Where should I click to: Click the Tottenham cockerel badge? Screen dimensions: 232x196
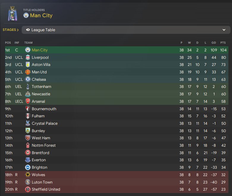pyautogui.click(x=28, y=86)
